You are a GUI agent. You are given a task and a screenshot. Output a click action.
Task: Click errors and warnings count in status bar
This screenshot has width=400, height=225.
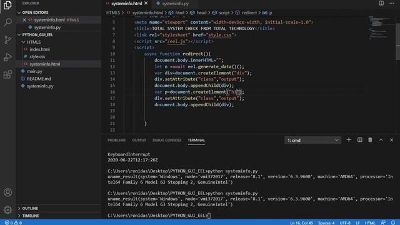pos(13,222)
